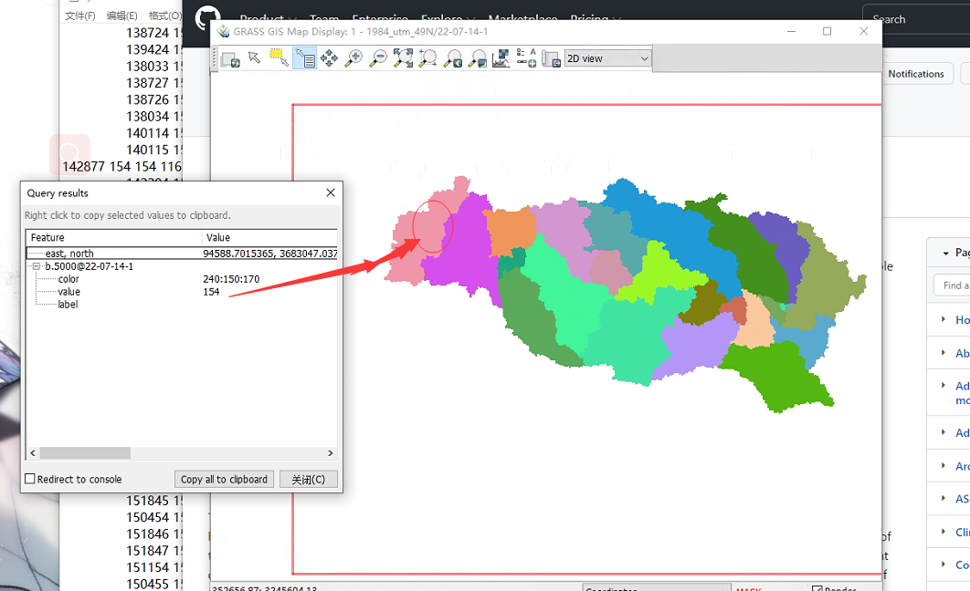The width and height of the screenshot is (970, 591).
Task: Open the 编辑(E) menu
Action: [122, 16]
